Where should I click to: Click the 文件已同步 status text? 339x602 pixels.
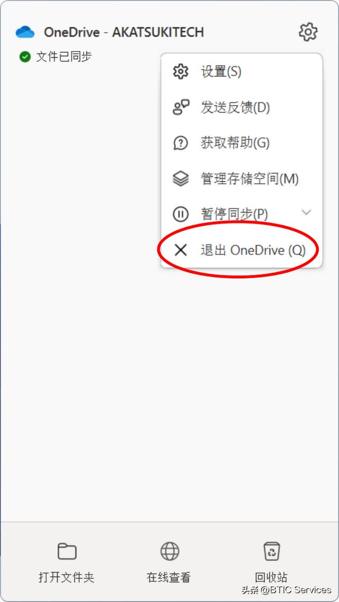[64, 57]
